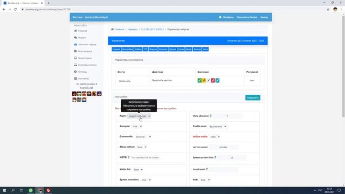Viewport: 345px width, 194px height.
Task: Click the Включить status link
Action: [125, 81]
